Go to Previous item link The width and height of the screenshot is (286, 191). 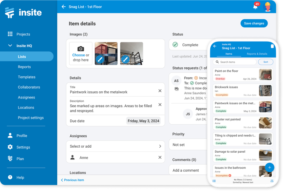[x=72, y=180]
